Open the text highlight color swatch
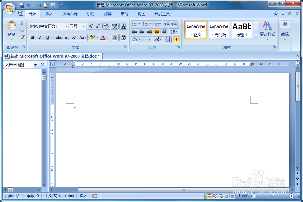The image size is (303, 202). click(92, 38)
